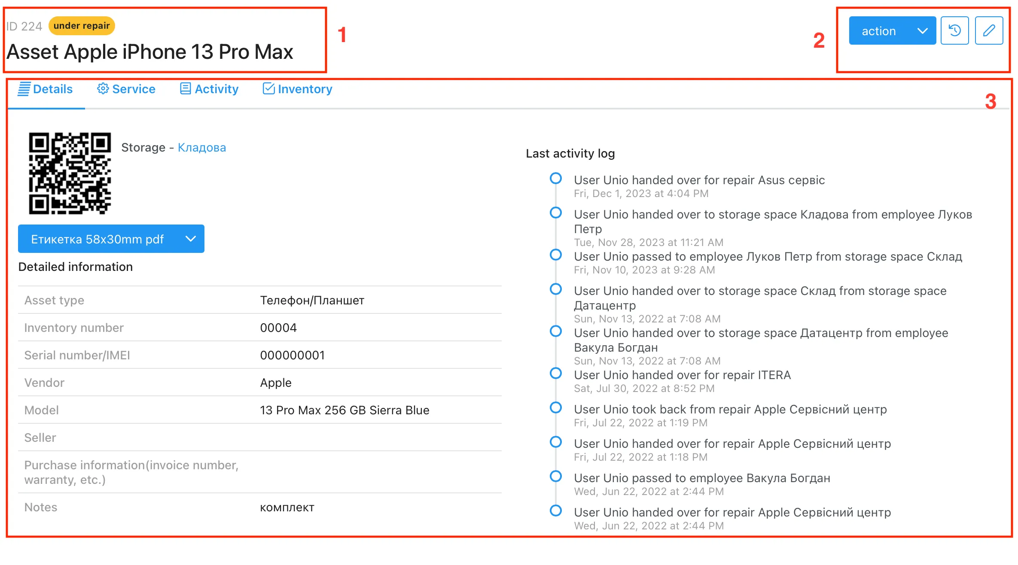
Task: Switch to the Service tab
Action: click(x=134, y=89)
